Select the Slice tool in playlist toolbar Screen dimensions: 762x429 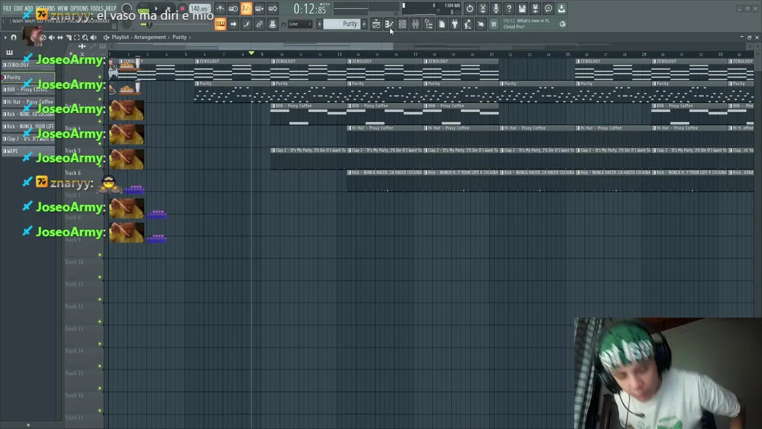click(68, 37)
